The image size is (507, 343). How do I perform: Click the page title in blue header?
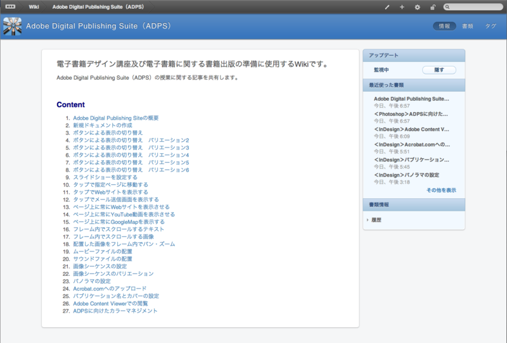click(x=98, y=26)
